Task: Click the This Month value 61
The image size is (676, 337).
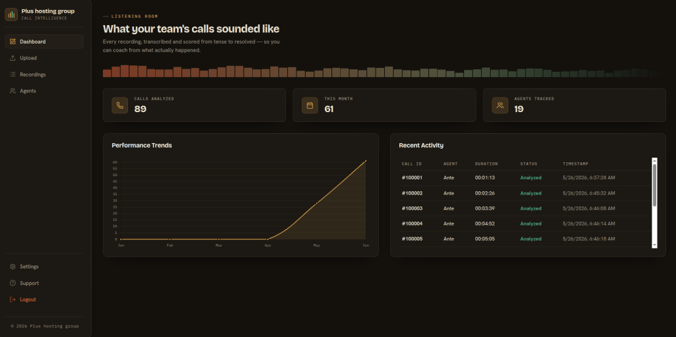Action: pyautogui.click(x=329, y=109)
